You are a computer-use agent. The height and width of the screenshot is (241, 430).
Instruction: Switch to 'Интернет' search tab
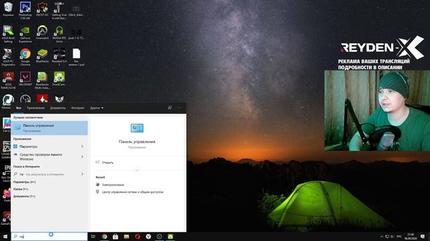[x=78, y=108]
